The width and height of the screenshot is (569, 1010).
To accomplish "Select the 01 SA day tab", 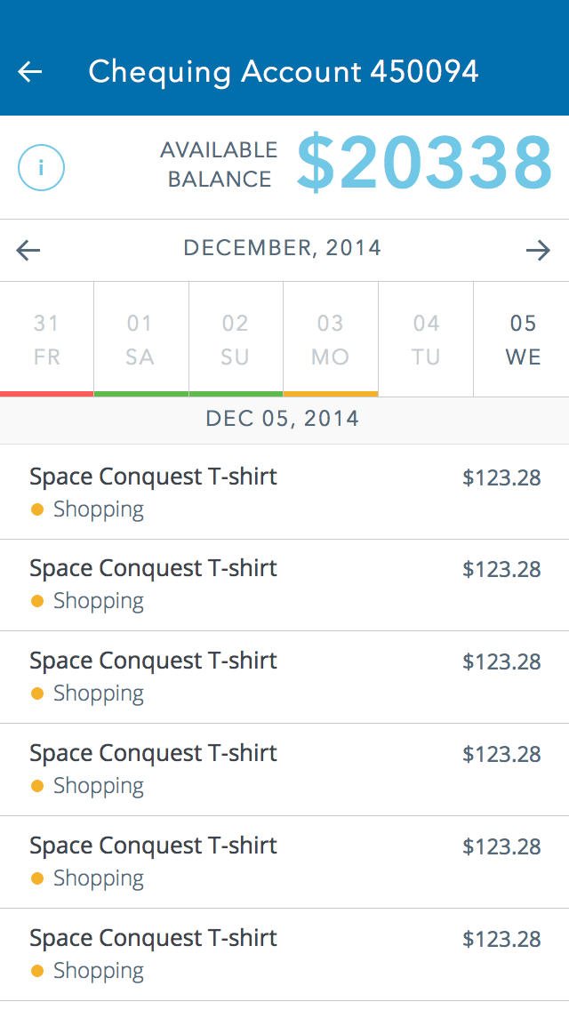I will (x=140, y=340).
